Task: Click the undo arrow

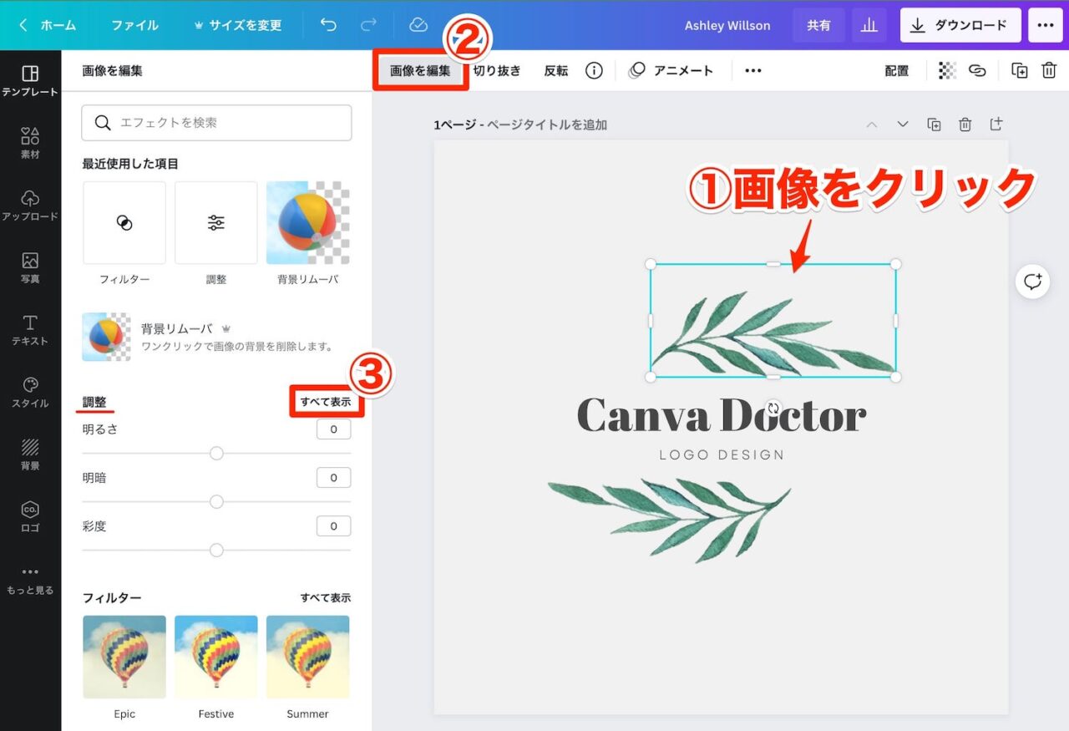Action: [328, 25]
